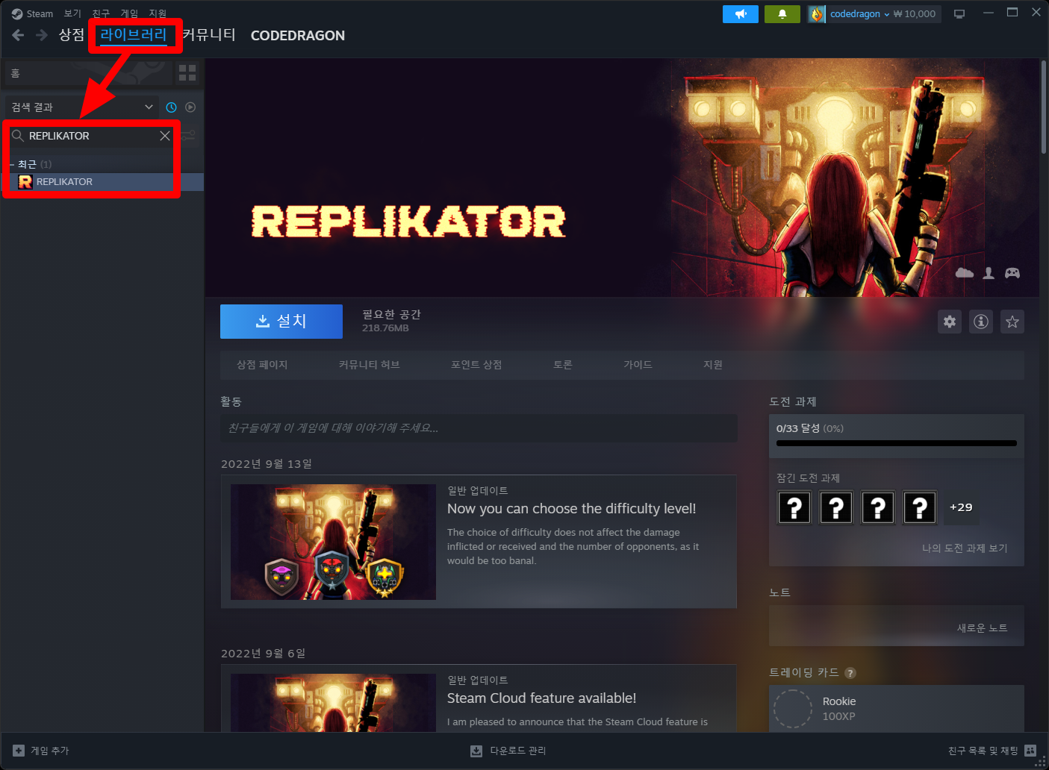Open 나의 도전 과제 보기 link
1049x770 pixels.
(965, 548)
